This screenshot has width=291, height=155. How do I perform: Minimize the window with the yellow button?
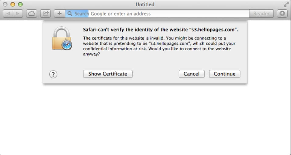pyautogui.click(x=12, y=5)
